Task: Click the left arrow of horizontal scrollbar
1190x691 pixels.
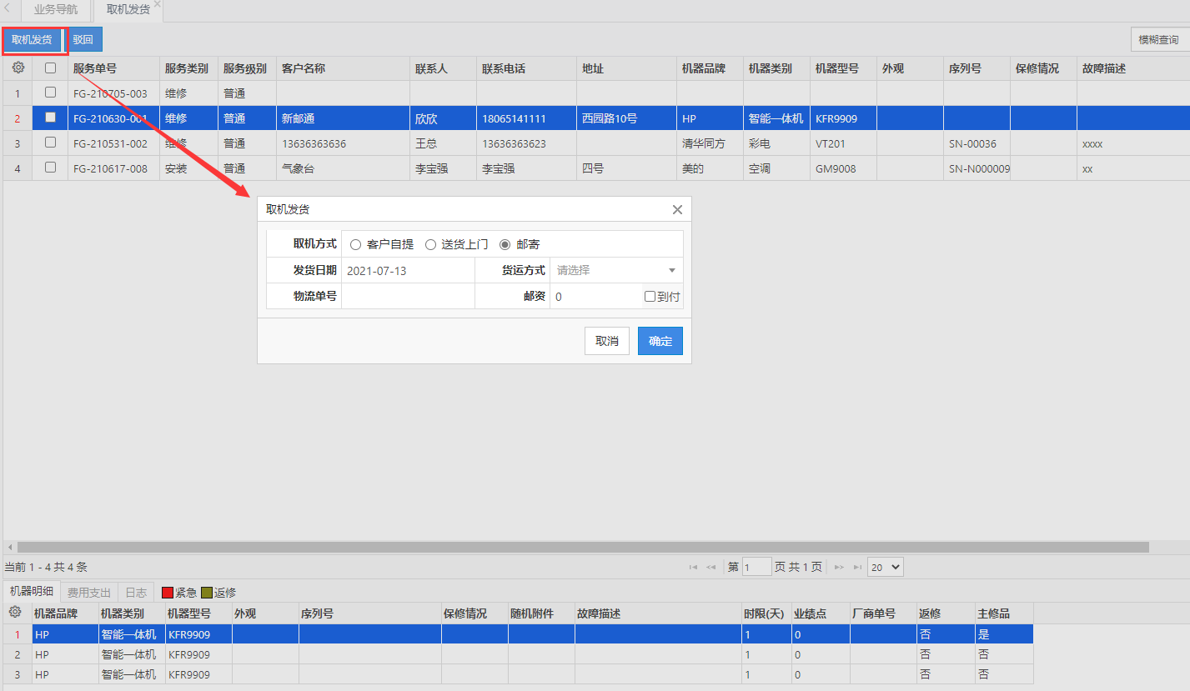Action: coord(10,548)
